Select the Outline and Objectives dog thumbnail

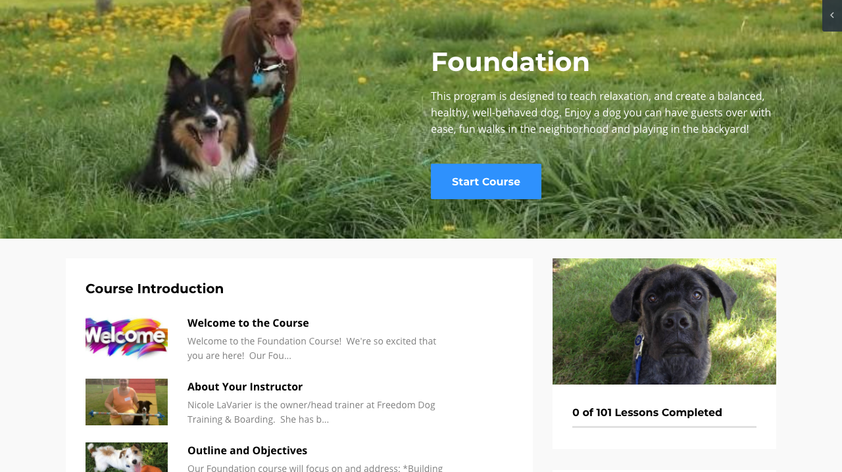coord(126,458)
